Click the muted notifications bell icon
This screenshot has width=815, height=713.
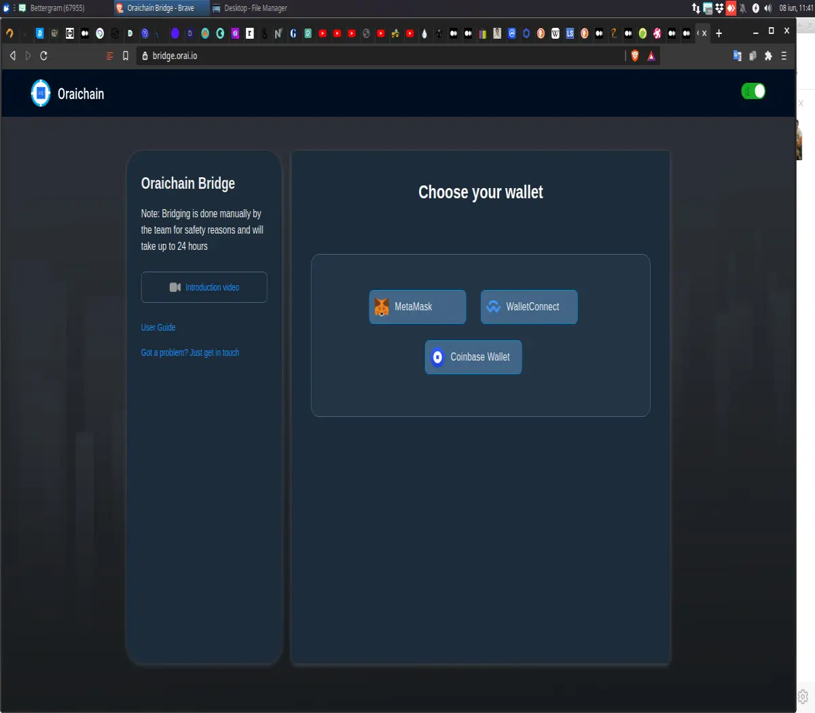click(x=743, y=8)
